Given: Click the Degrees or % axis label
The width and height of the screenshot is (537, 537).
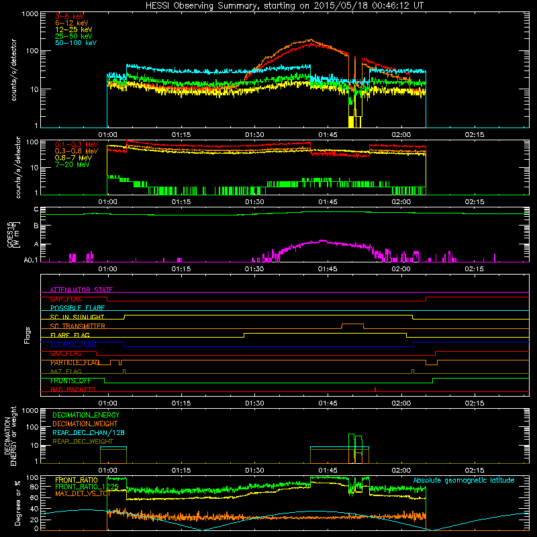Looking at the screenshot, I should click(17, 503).
